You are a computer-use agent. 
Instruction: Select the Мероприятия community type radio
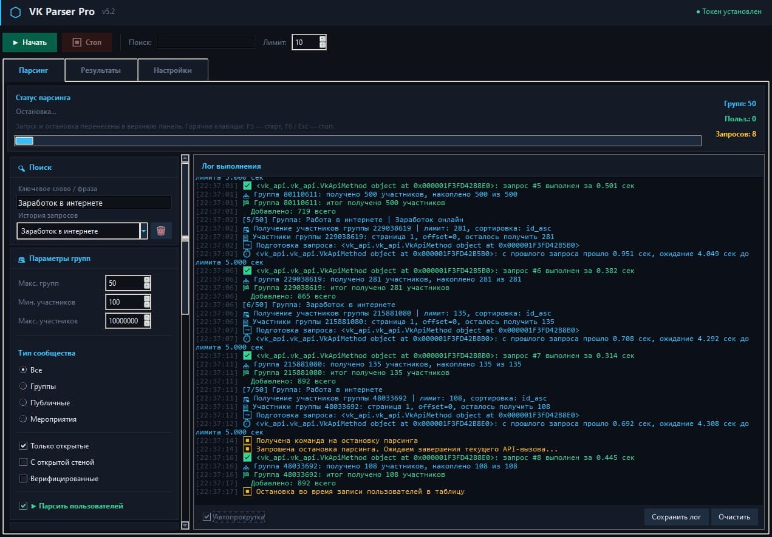click(23, 419)
